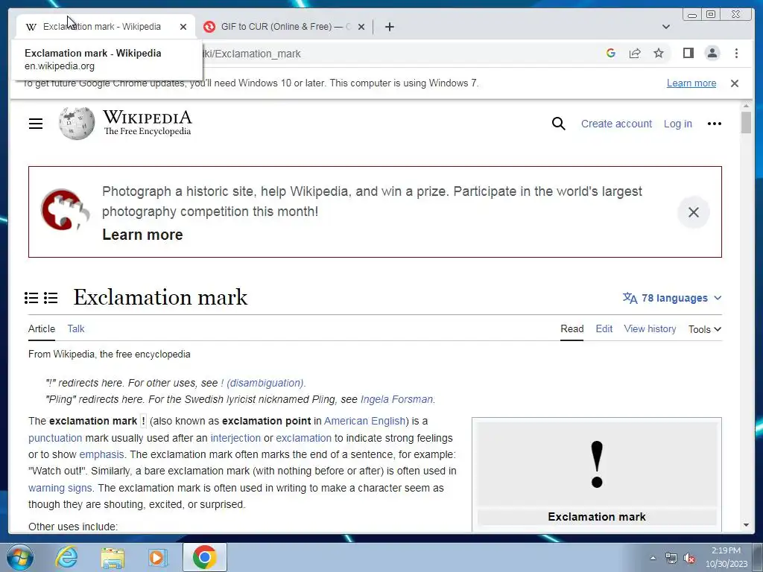Click the scrollbar up arrow

tap(746, 106)
